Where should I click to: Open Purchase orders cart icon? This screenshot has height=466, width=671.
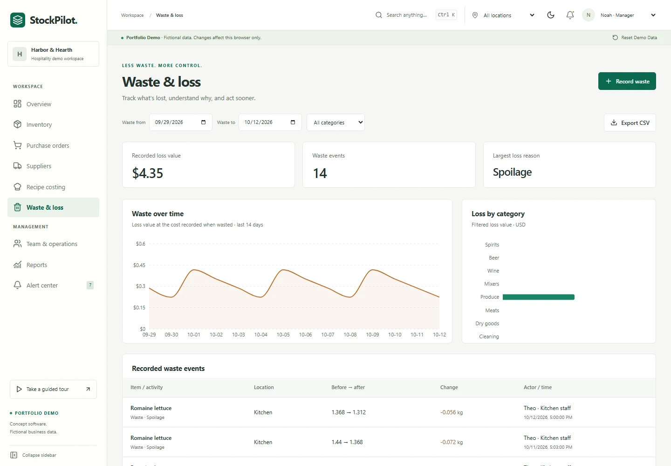click(x=17, y=145)
